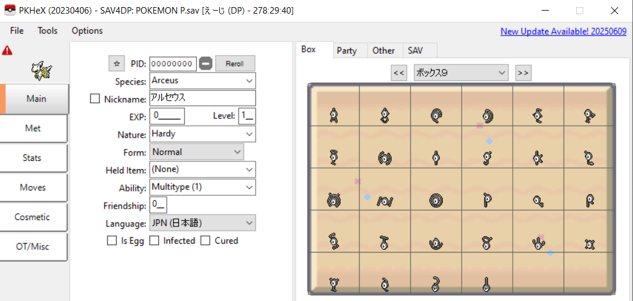Go to next box with >> button

pyautogui.click(x=523, y=73)
